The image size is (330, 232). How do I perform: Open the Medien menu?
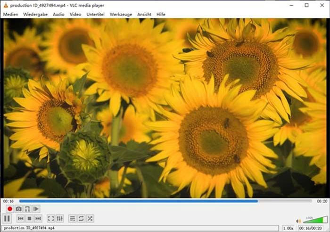coord(10,15)
